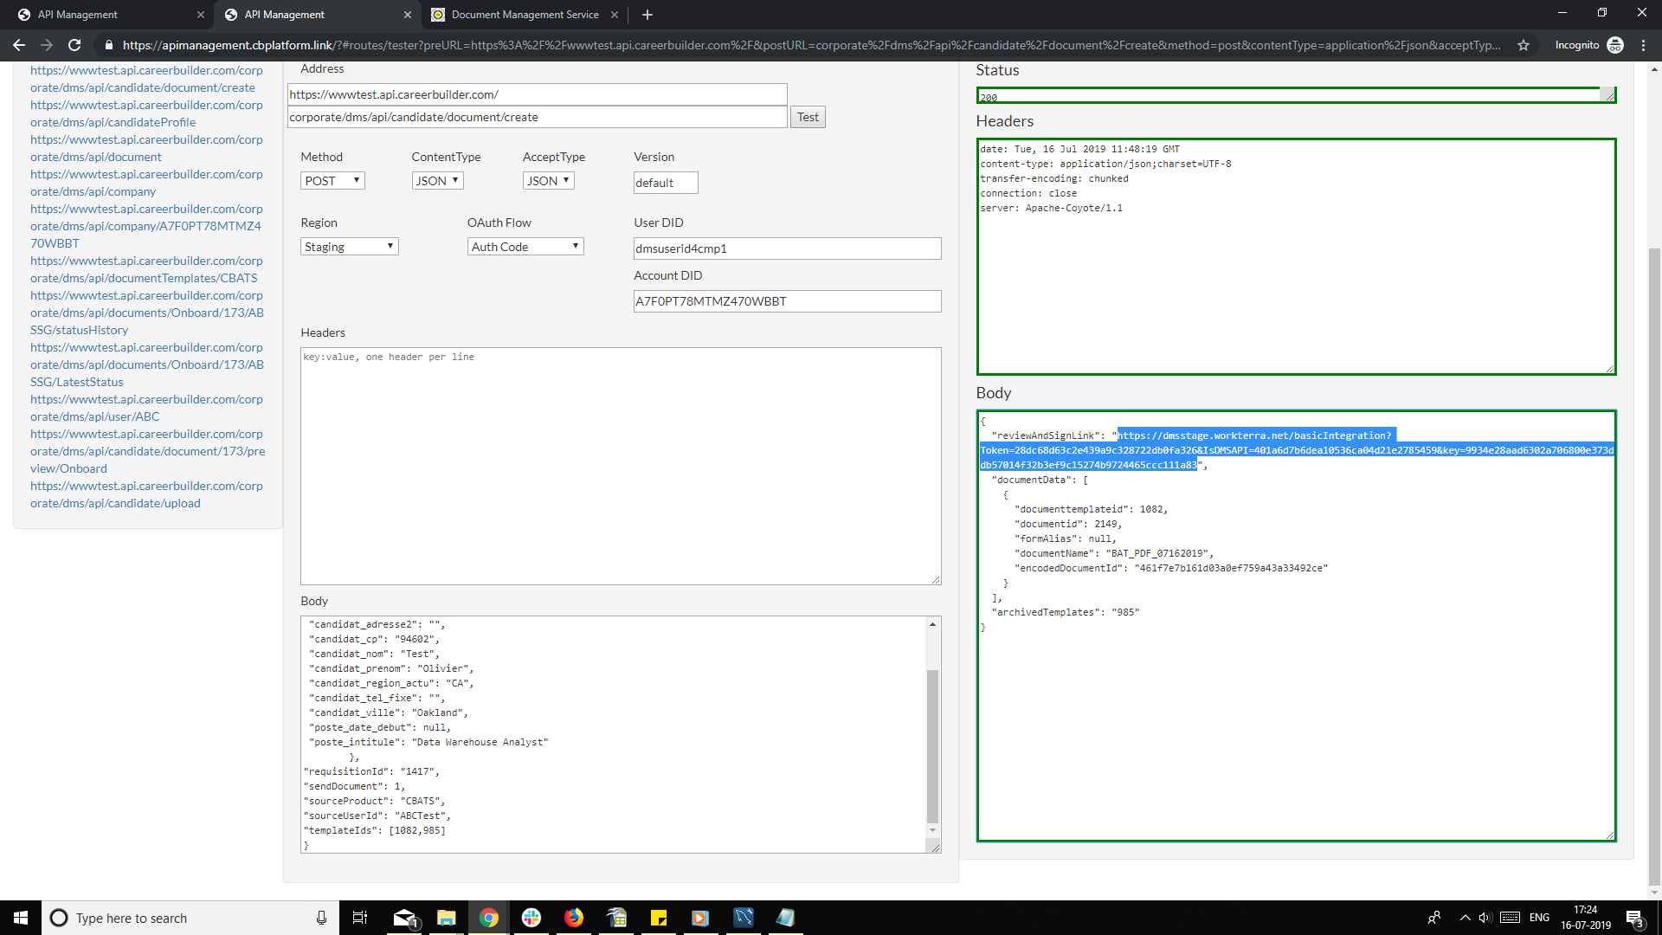
Task: Open the dms/api/document history link
Action: [146, 148]
